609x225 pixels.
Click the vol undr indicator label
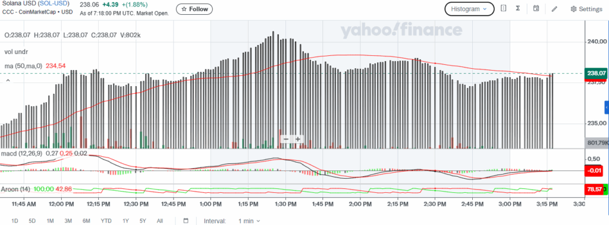click(16, 52)
